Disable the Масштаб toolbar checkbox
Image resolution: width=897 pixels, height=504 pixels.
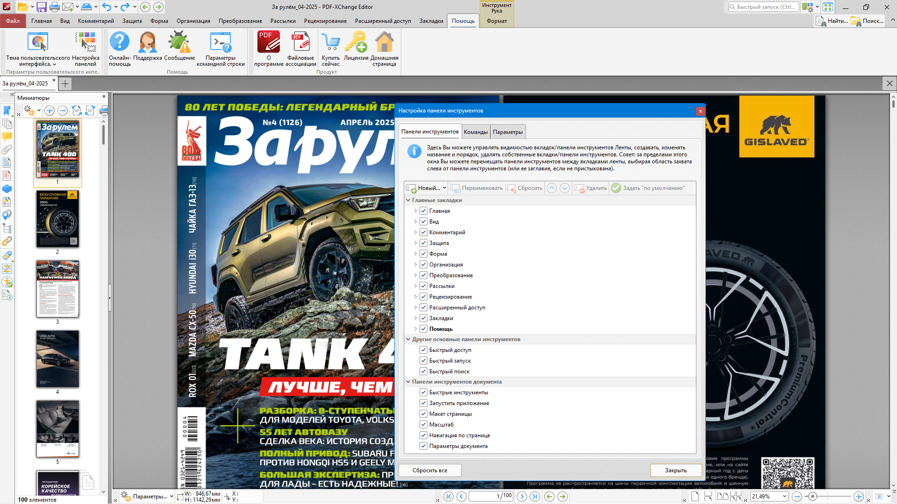pos(423,425)
